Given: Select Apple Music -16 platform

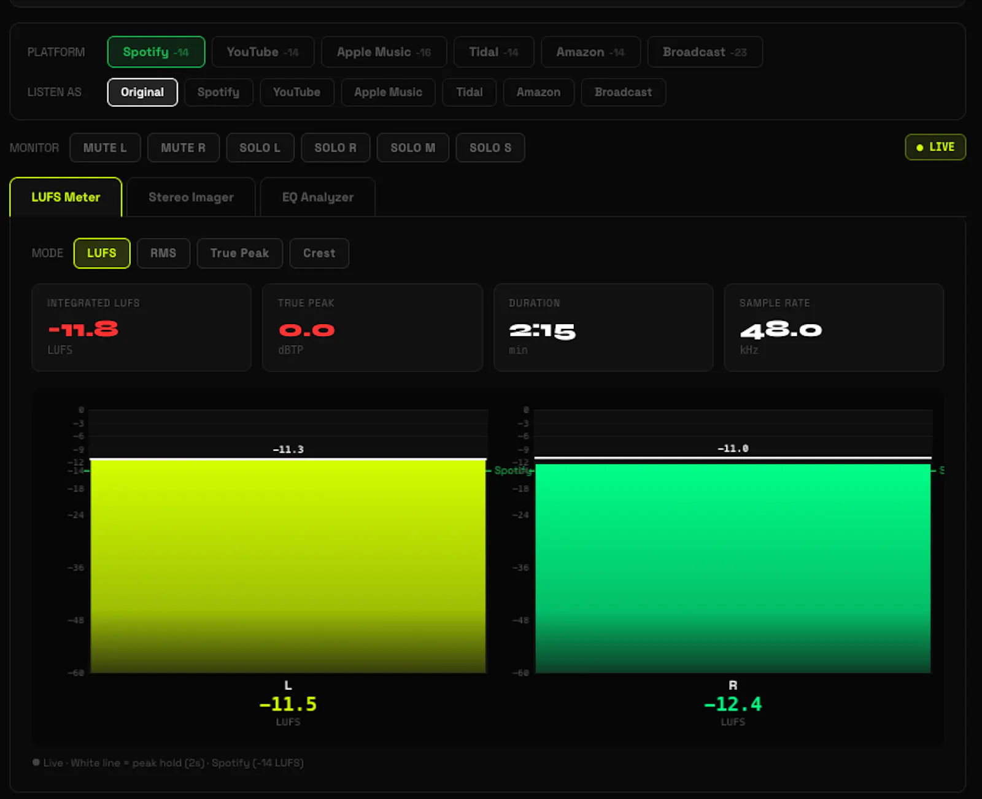Looking at the screenshot, I should [384, 52].
